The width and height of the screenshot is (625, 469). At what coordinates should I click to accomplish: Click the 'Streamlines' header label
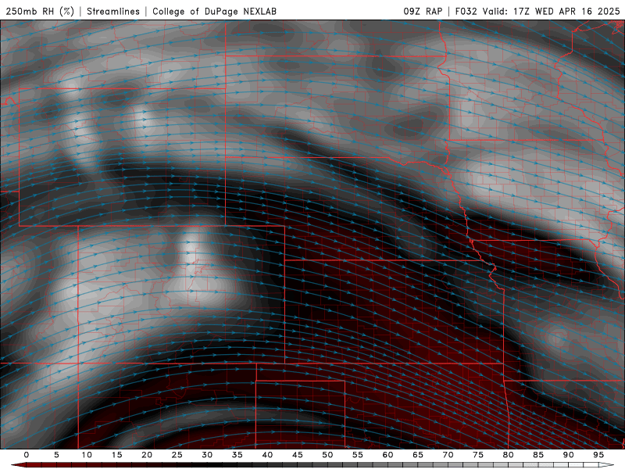click(x=113, y=11)
